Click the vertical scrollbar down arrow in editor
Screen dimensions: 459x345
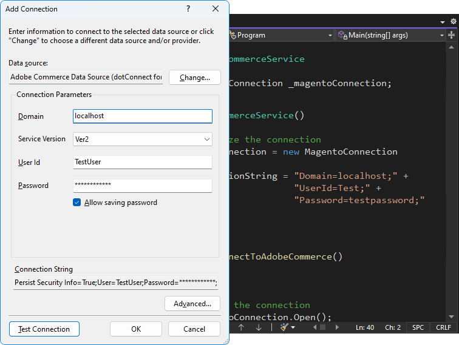pos(451,317)
